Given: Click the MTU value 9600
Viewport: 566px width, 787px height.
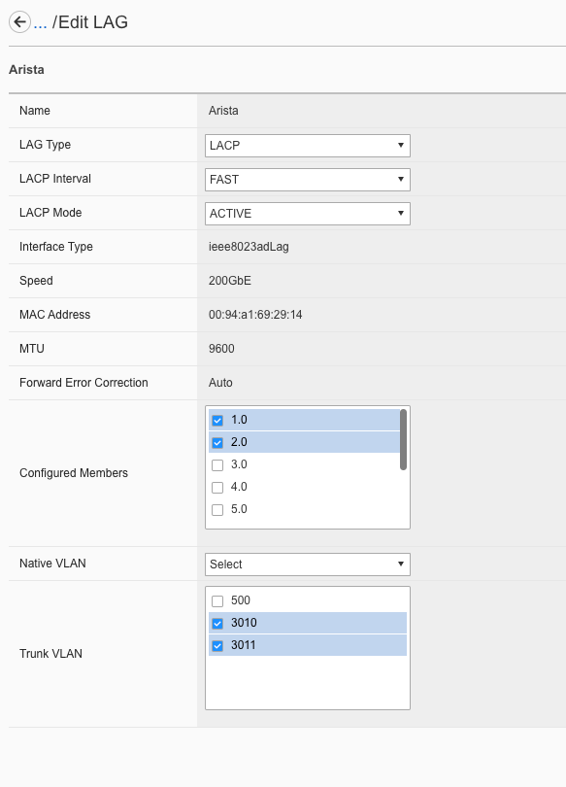Looking at the screenshot, I should tap(221, 349).
